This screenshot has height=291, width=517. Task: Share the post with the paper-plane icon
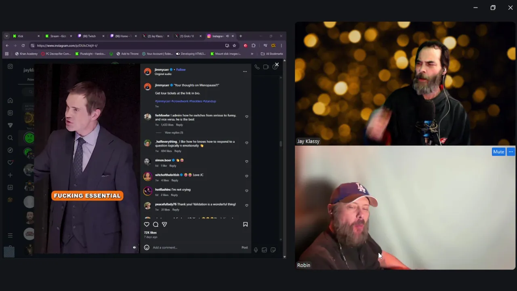coord(164,224)
